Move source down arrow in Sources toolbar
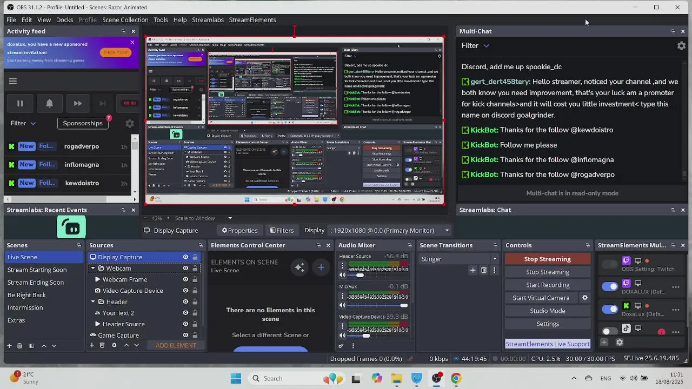This screenshot has width=692, height=389. point(137,346)
